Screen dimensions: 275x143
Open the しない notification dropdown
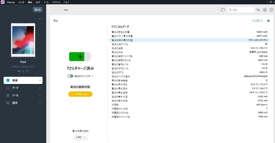click(x=80, y=137)
